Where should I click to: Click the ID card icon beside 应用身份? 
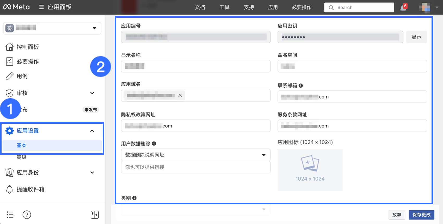tap(10, 173)
